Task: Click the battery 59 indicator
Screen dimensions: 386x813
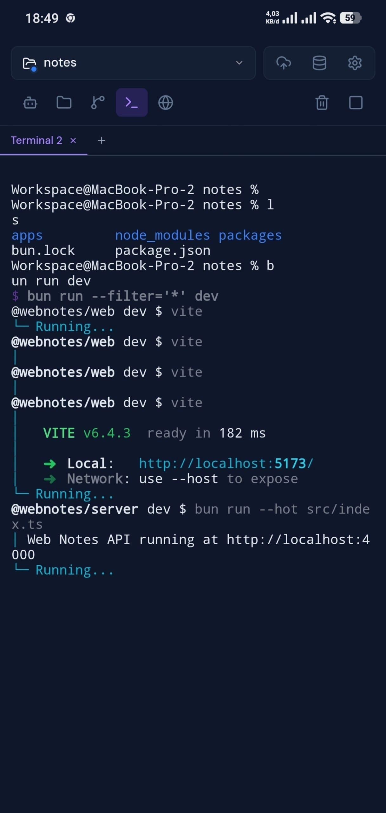Action: pyautogui.click(x=350, y=18)
